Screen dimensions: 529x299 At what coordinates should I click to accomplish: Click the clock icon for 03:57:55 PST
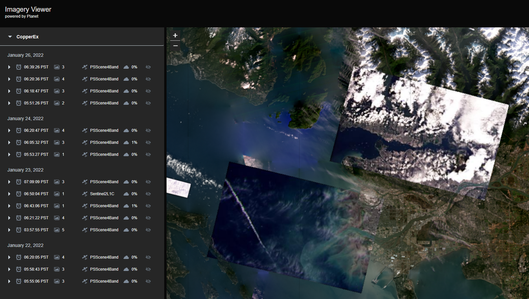tap(19, 230)
